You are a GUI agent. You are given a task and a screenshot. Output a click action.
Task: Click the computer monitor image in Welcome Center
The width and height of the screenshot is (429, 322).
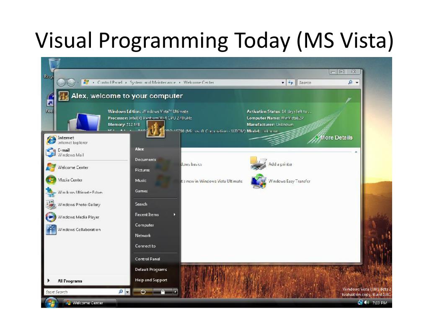(85, 122)
